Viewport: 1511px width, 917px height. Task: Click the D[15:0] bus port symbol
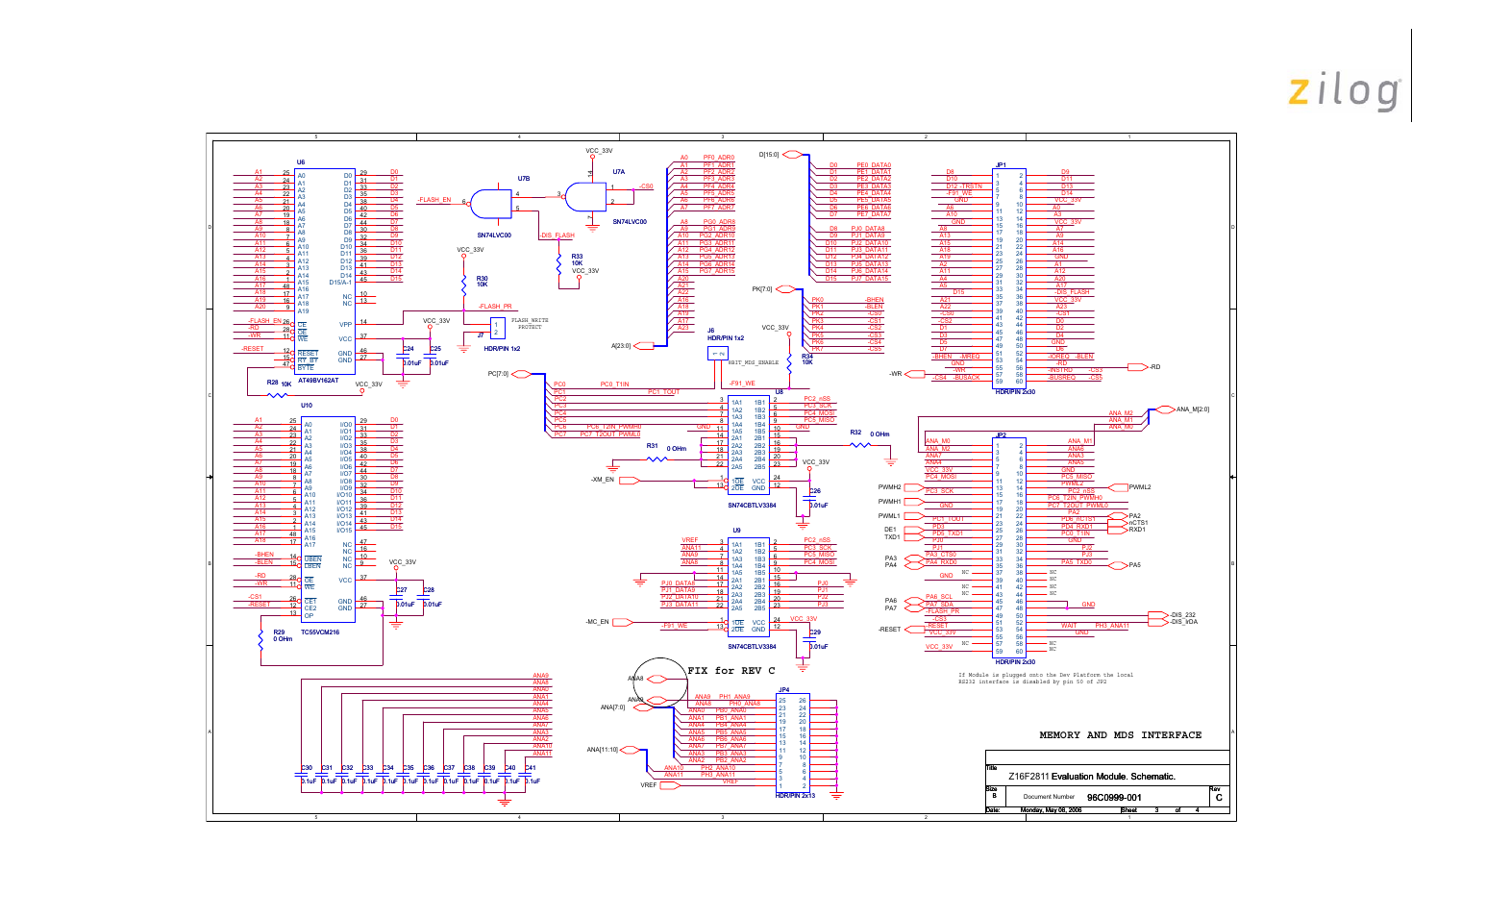coord(793,154)
